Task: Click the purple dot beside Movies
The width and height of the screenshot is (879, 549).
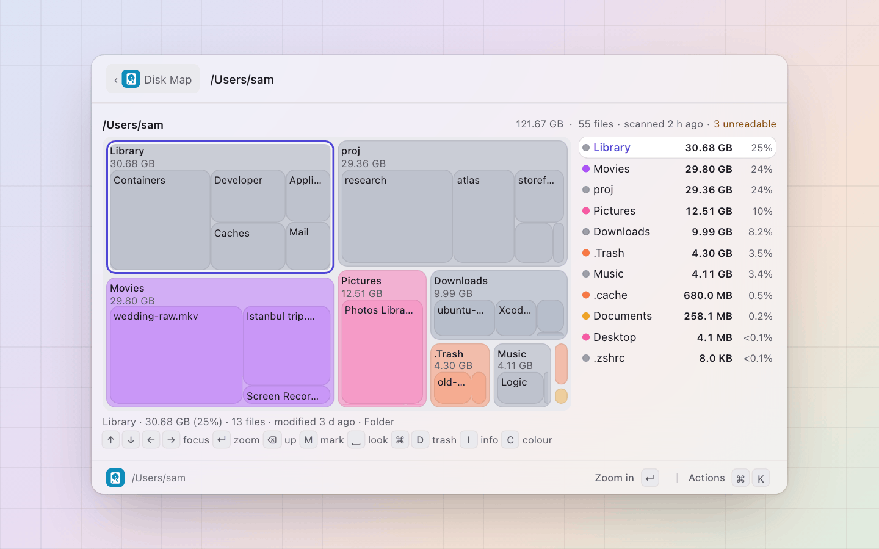Action: click(586, 169)
